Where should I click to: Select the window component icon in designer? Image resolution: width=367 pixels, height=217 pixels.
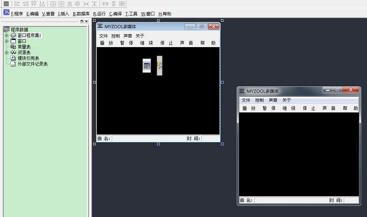pyautogui.click(x=147, y=66)
